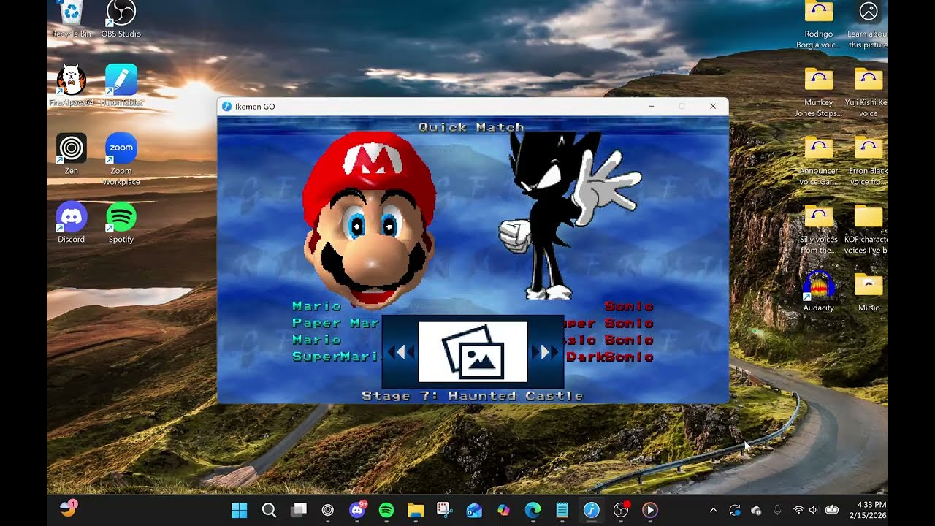
Task: Open Task View in the taskbar
Action: (298, 510)
